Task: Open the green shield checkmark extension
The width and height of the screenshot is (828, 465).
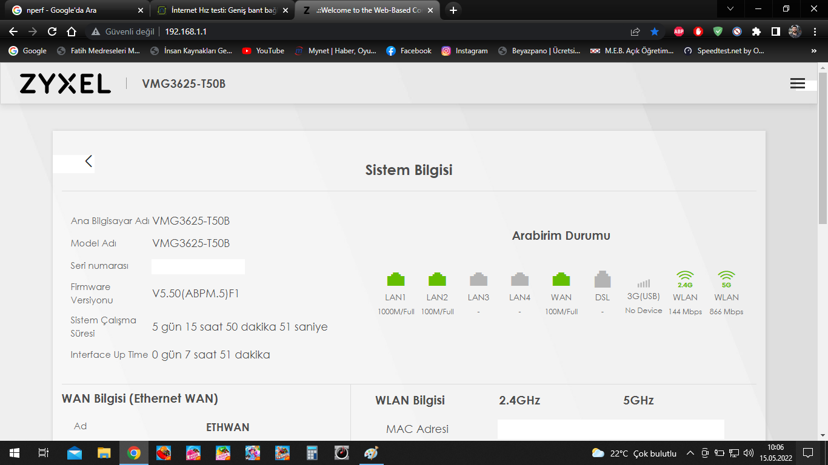Action: point(718,31)
